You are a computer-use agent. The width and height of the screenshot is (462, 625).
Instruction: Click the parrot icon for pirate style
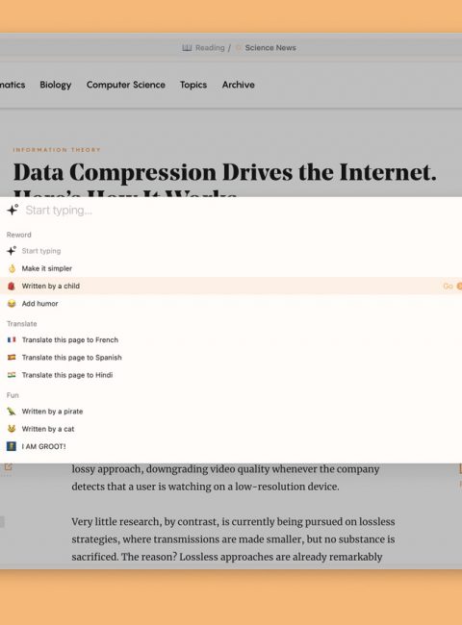(x=12, y=411)
